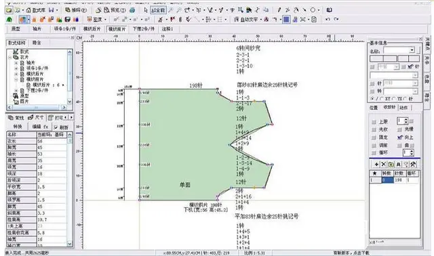Expand the 下摆2条/件 tree node
Screen dimensions: 434x256
coord(16,90)
